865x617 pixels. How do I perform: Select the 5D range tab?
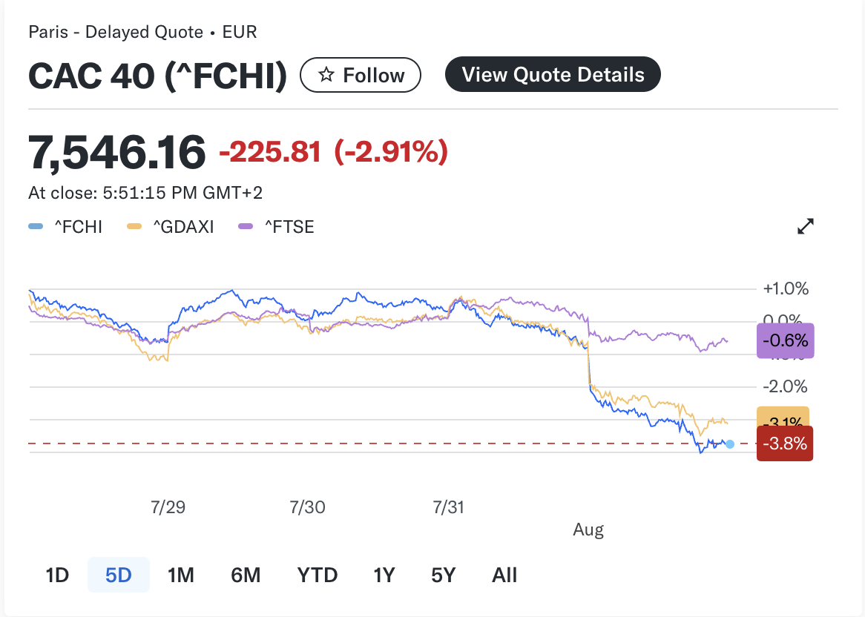coord(119,575)
